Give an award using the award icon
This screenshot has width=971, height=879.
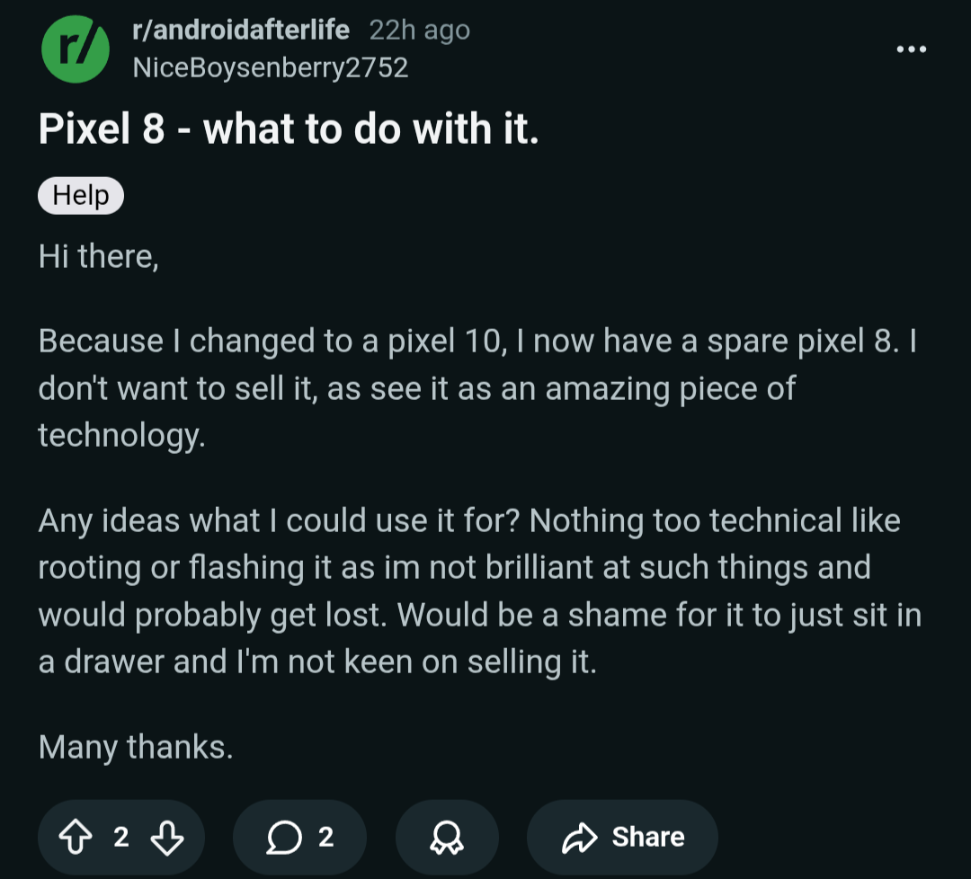click(447, 836)
